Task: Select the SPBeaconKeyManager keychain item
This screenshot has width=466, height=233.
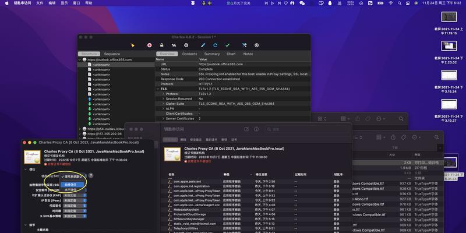Action: pos(256,219)
